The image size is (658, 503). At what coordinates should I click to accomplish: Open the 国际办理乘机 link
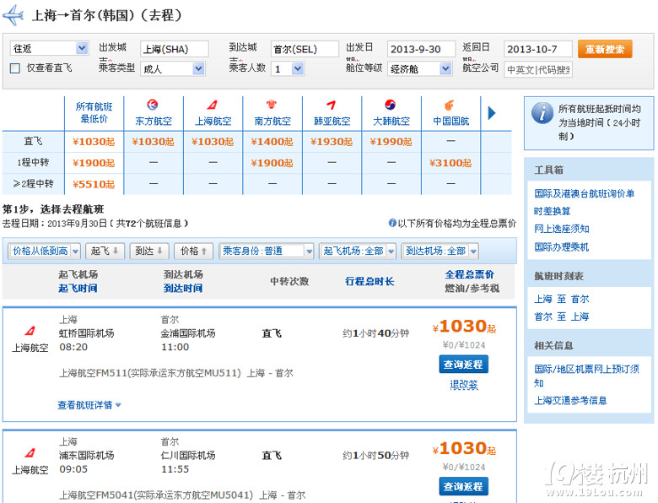click(x=562, y=247)
